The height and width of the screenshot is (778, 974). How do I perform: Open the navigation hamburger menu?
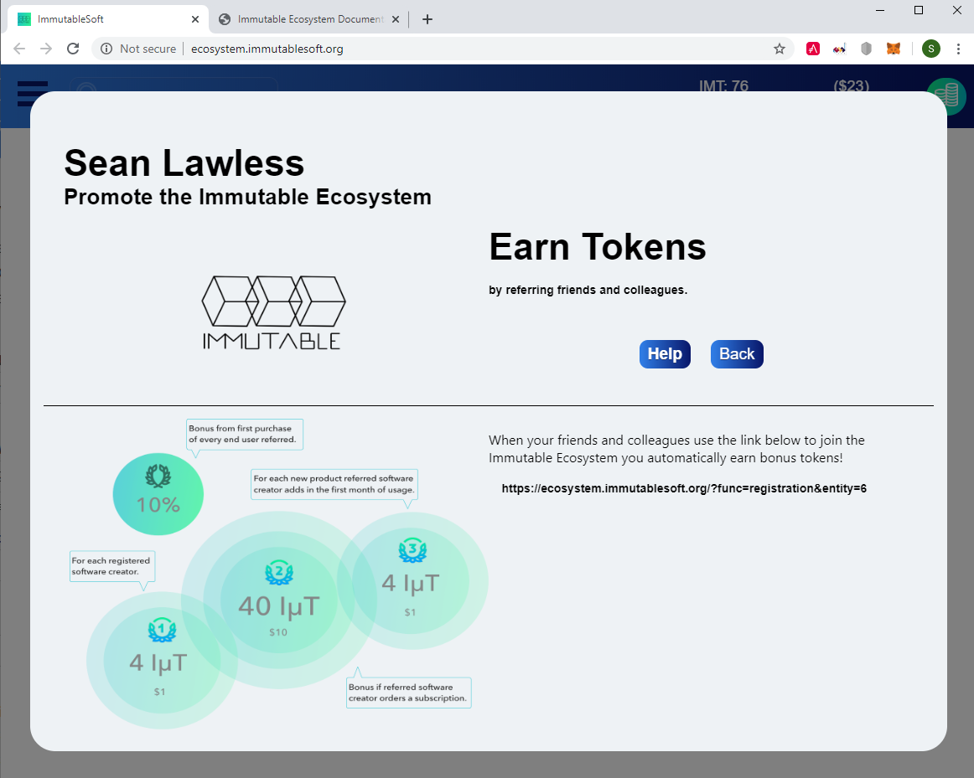[x=32, y=94]
